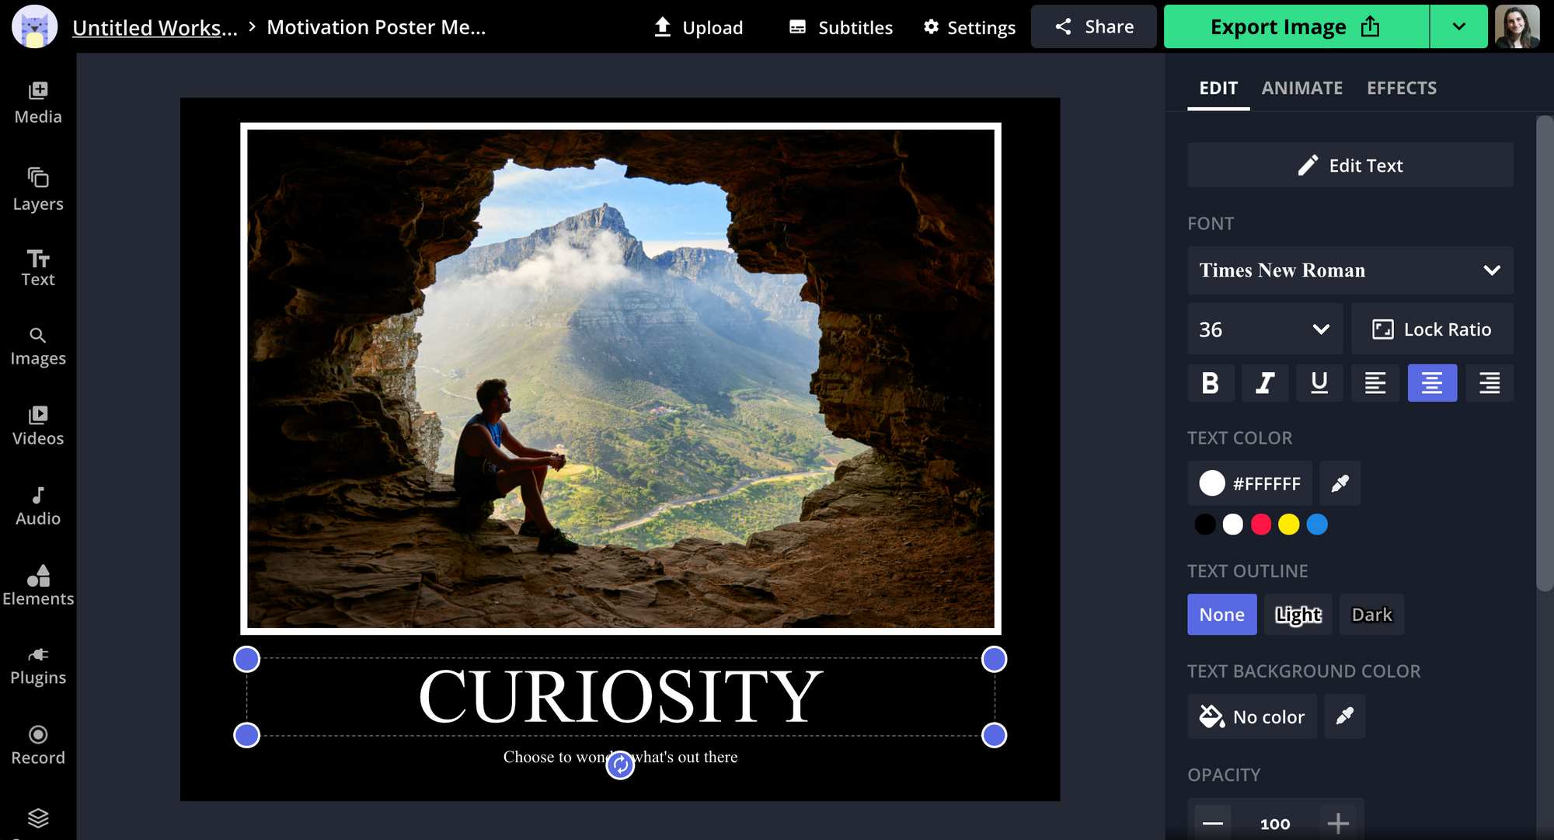Switch to the EFFECTS tab
1554x840 pixels.
click(1401, 89)
